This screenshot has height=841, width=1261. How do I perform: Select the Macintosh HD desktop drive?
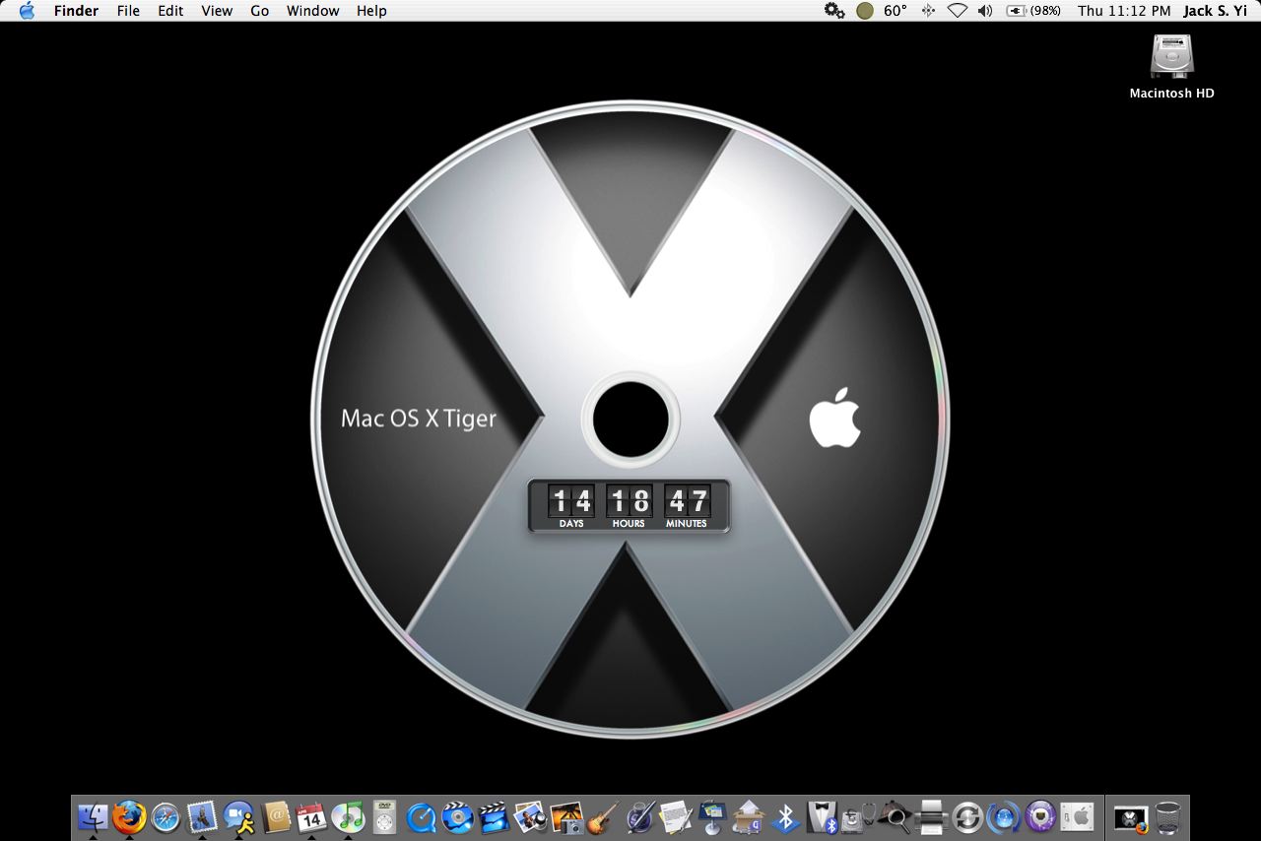pos(1171,67)
